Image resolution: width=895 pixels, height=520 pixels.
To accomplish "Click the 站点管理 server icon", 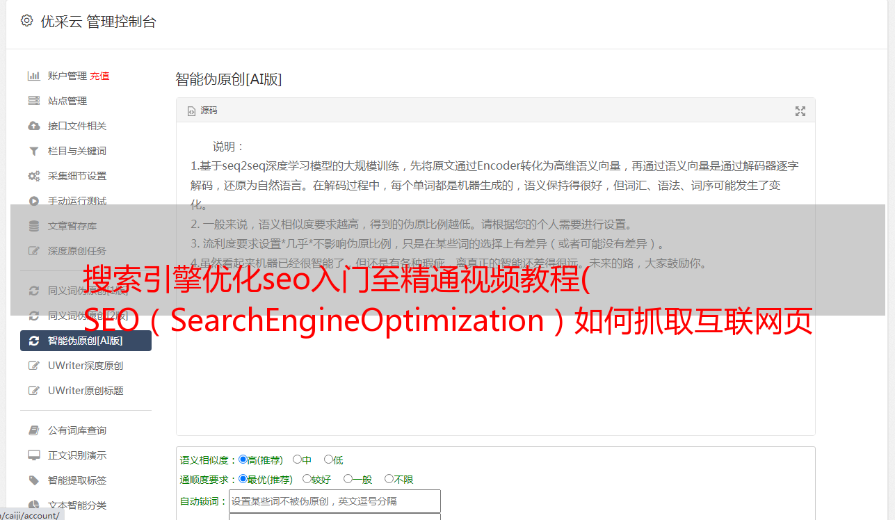I will 33,101.
